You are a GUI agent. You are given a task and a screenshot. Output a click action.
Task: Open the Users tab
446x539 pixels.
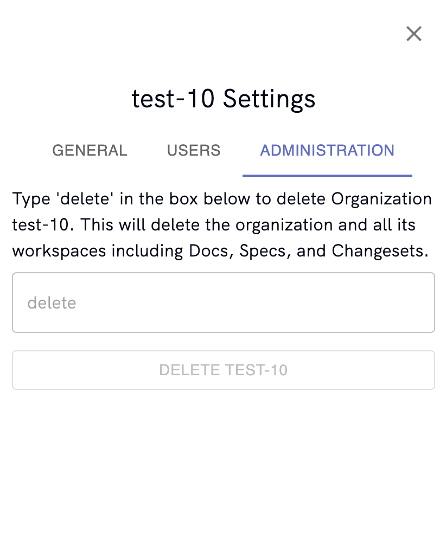[194, 151]
